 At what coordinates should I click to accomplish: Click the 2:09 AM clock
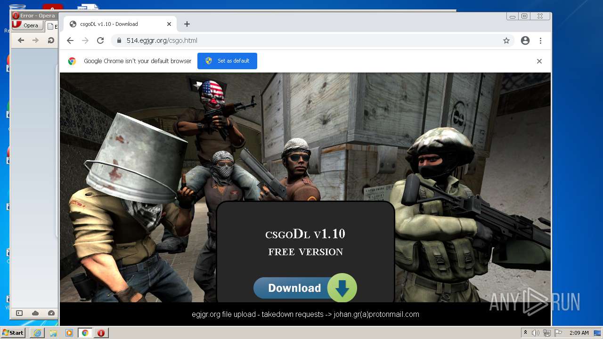(x=579, y=333)
